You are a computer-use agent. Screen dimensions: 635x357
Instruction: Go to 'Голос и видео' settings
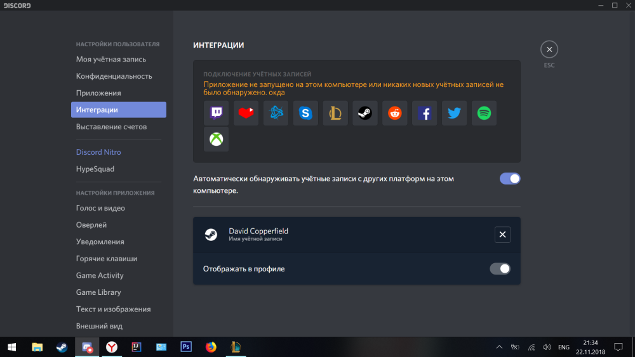[x=100, y=208]
